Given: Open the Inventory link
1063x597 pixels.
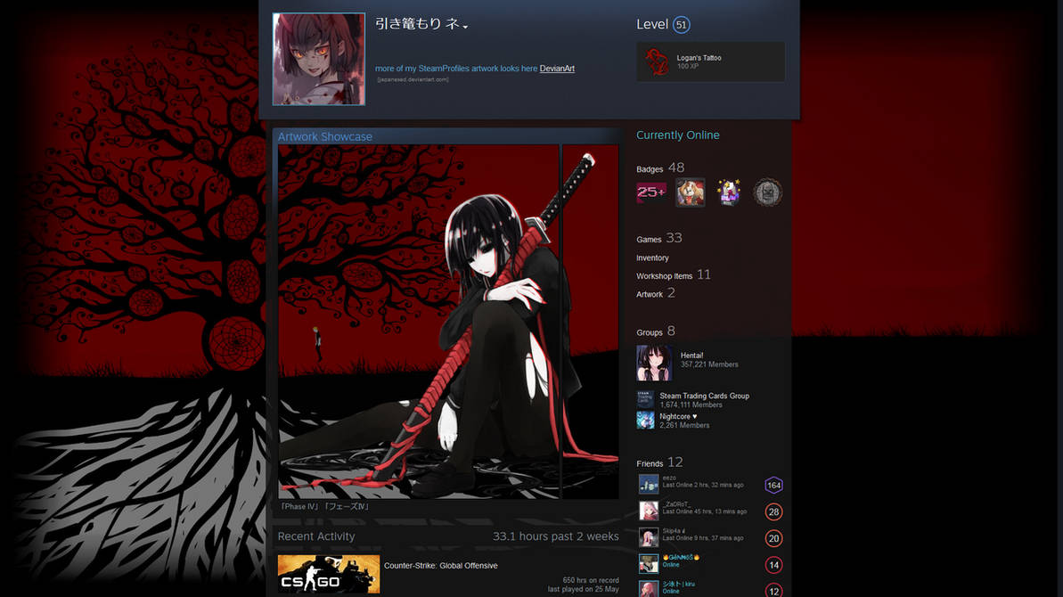Looking at the screenshot, I should coord(652,258).
